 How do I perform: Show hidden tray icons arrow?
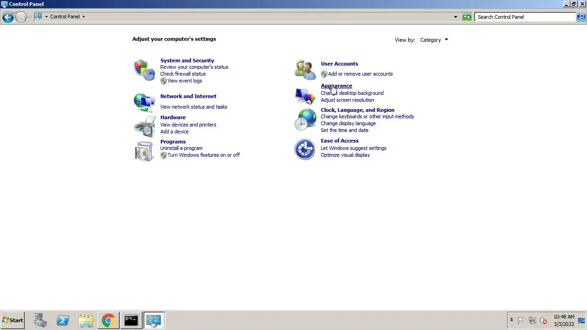[x=511, y=320]
